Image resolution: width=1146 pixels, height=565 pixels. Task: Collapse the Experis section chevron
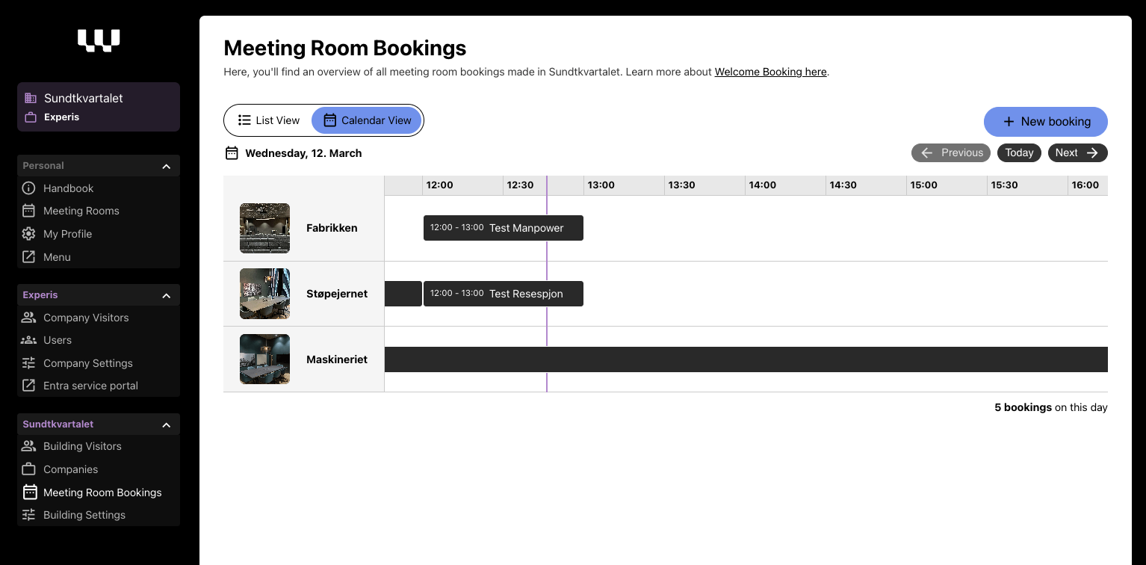coord(167,295)
